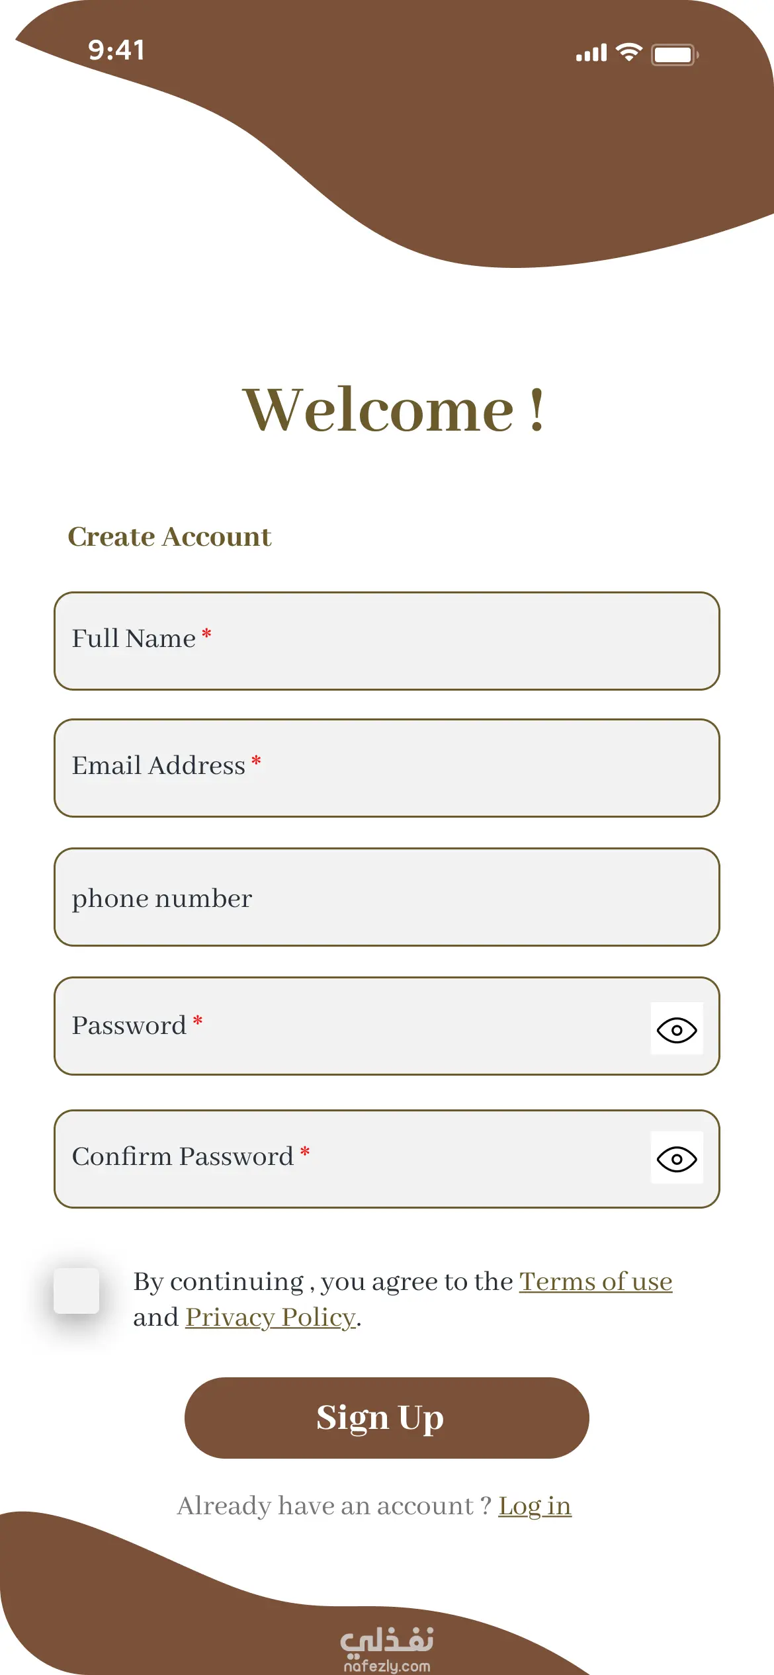This screenshot has width=774, height=1675.
Task: Follow the Log in link
Action: [535, 1506]
